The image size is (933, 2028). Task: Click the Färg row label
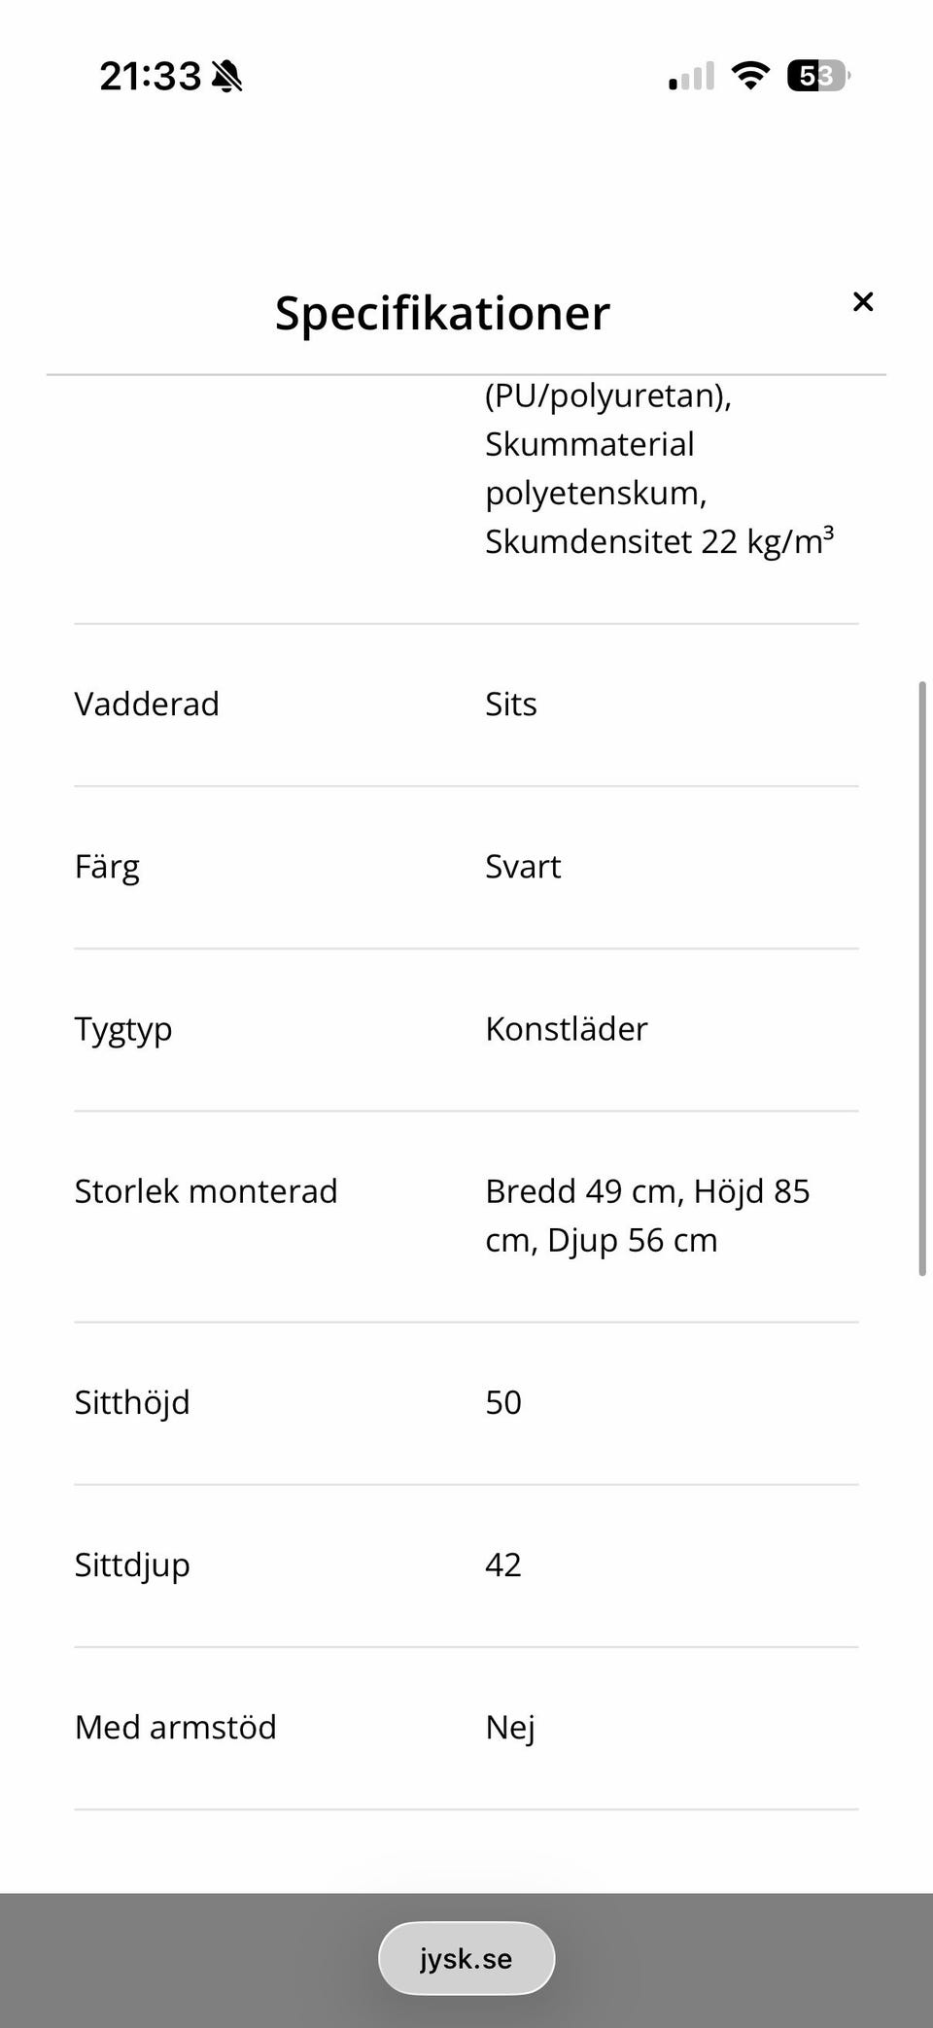pyautogui.click(x=107, y=866)
